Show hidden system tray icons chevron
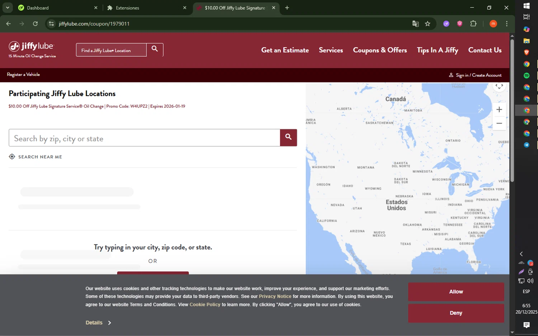Viewport: 538px width, 336px height. coord(521,254)
